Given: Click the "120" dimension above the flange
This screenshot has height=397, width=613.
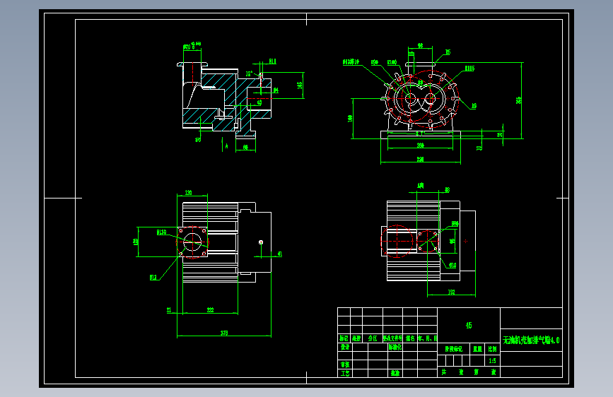Looking at the screenshot, I should 188,193.
